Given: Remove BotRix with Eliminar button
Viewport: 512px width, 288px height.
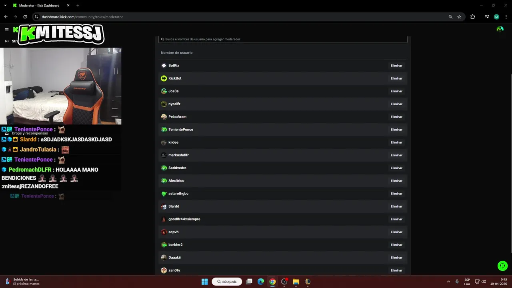Looking at the screenshot, I should click(396, 66).
